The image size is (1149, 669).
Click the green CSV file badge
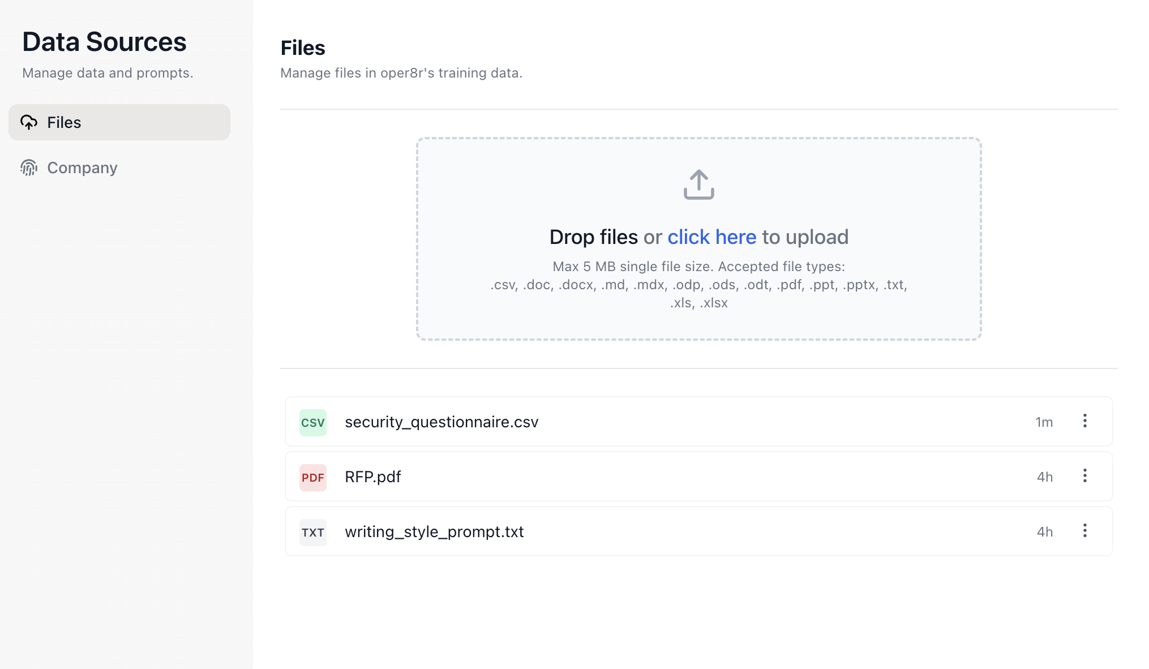coord(313,423)
